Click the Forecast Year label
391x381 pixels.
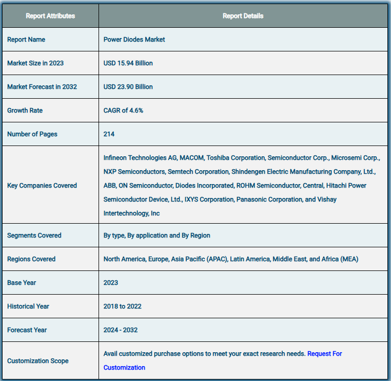pos(27,330)
